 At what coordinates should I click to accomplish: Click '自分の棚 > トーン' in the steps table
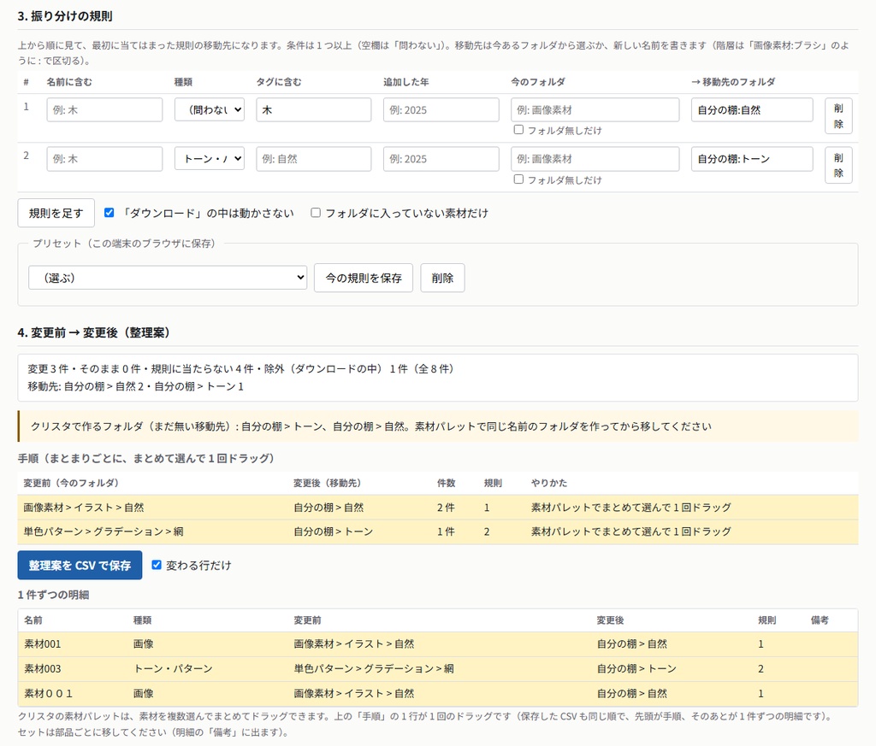[333, 532]
